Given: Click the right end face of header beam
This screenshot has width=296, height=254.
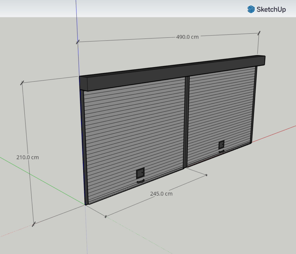Looking at the screenshot, I should pyautogui.click(x=263, y=61).
